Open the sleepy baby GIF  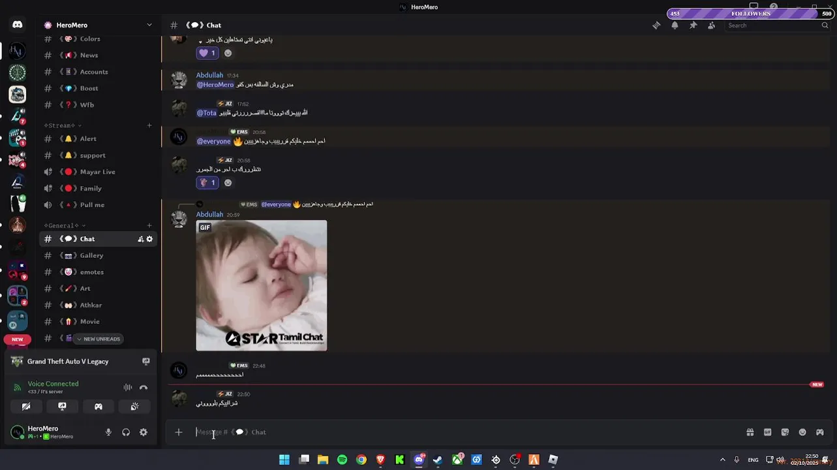[x=262, y=285]
